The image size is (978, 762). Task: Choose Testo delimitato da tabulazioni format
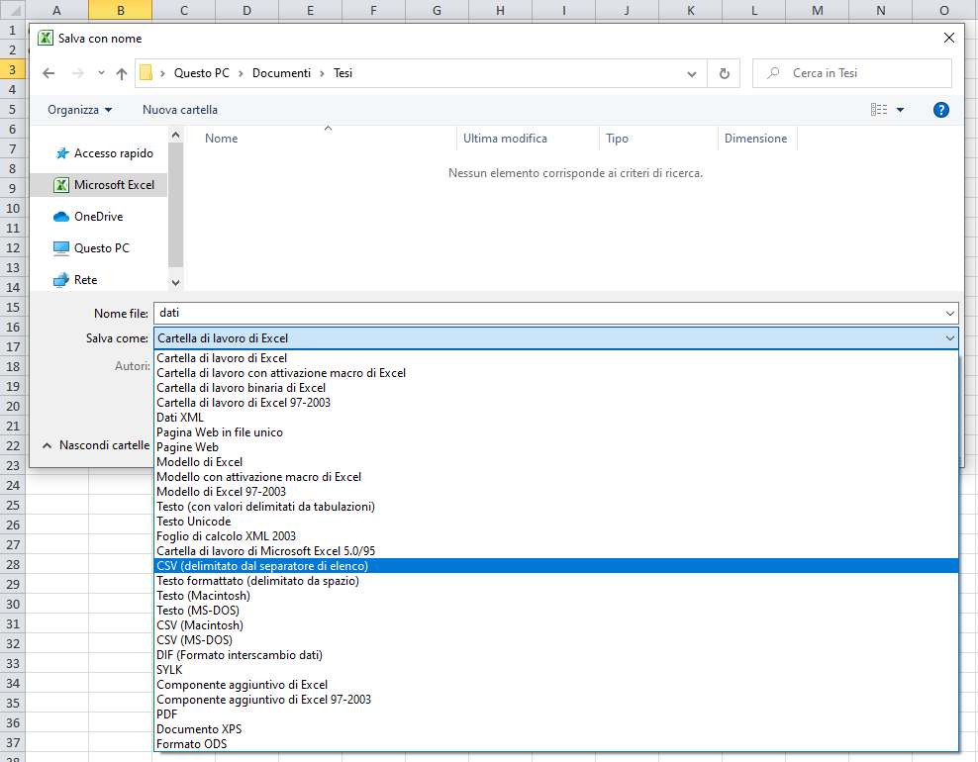coord(555,507)
